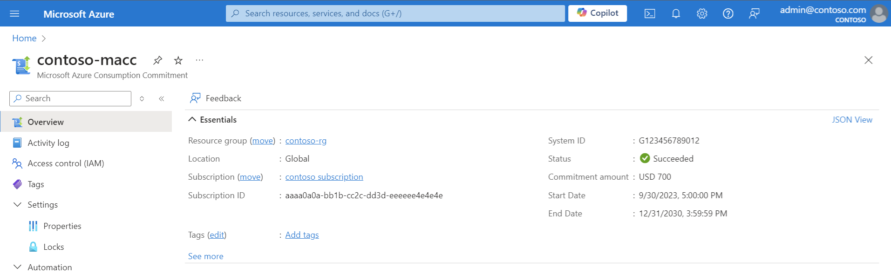Screen dimensions: 891x280
Task: Select the Subscription ID value aaaa0a0a-bb1b-cc2c-dd3d-eeeeee4e4e4e
Action: click(364, 195)
